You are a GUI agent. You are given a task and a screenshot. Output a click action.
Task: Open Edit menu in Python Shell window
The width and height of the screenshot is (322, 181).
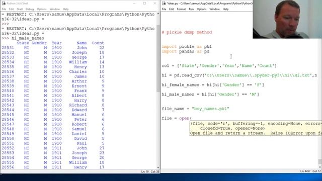tap(11, 9)
